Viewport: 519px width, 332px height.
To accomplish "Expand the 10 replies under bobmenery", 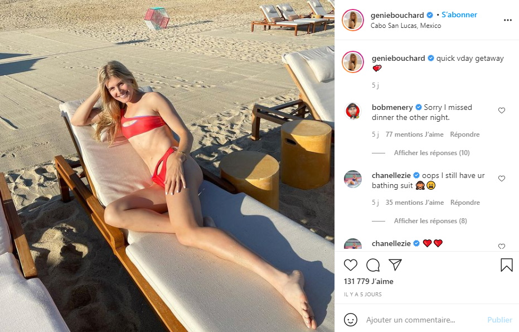I will (x=431, y=153).
